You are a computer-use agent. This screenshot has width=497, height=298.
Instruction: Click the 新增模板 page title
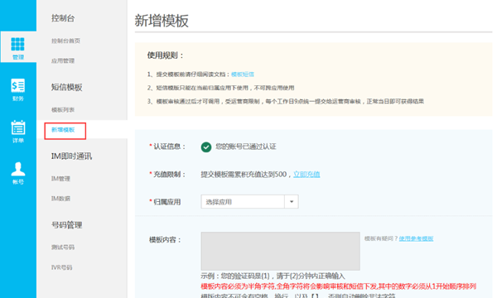[162, 21]
